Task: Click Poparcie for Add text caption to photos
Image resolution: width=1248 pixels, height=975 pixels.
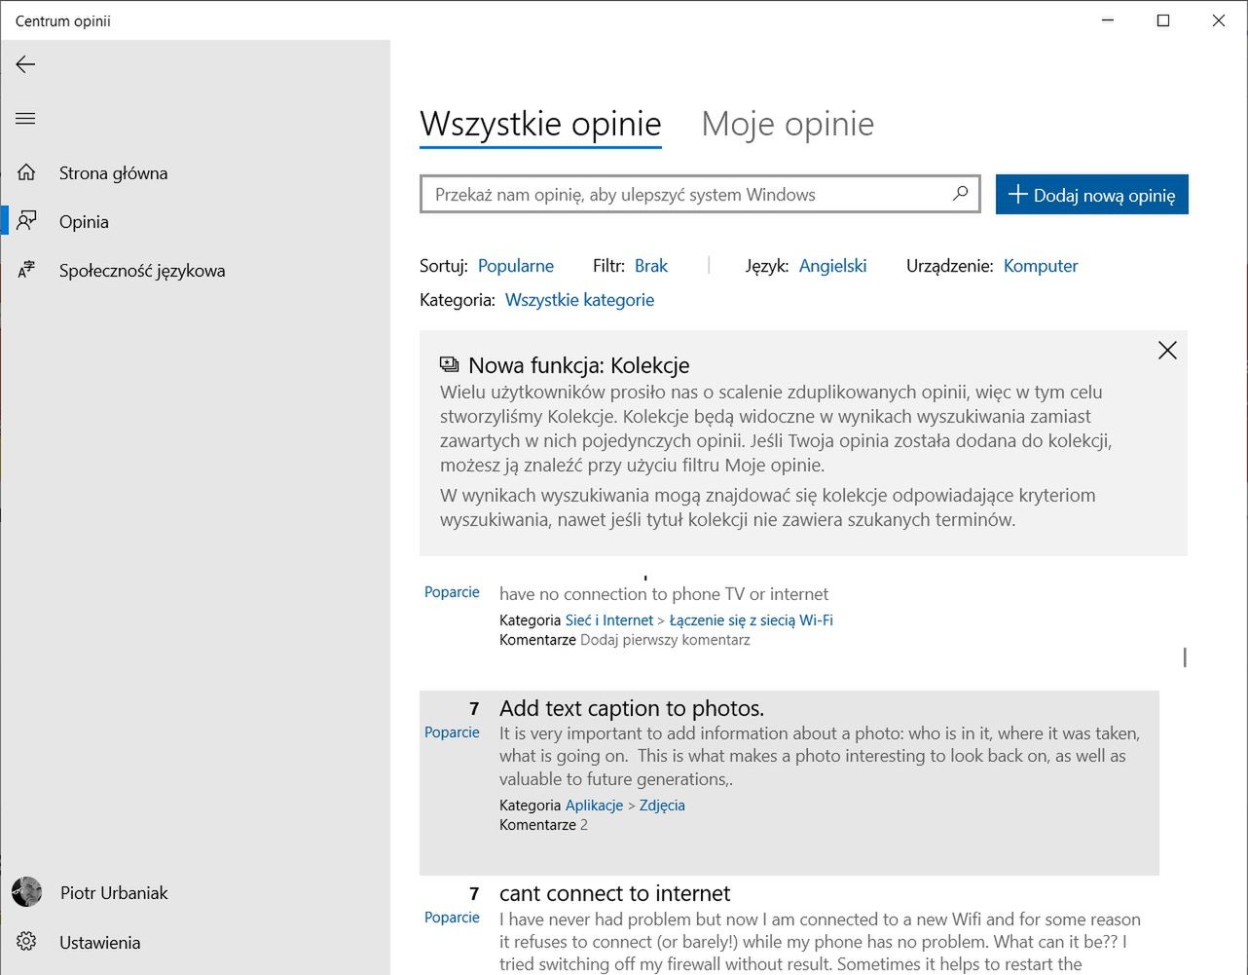Action: pos(452,732)
